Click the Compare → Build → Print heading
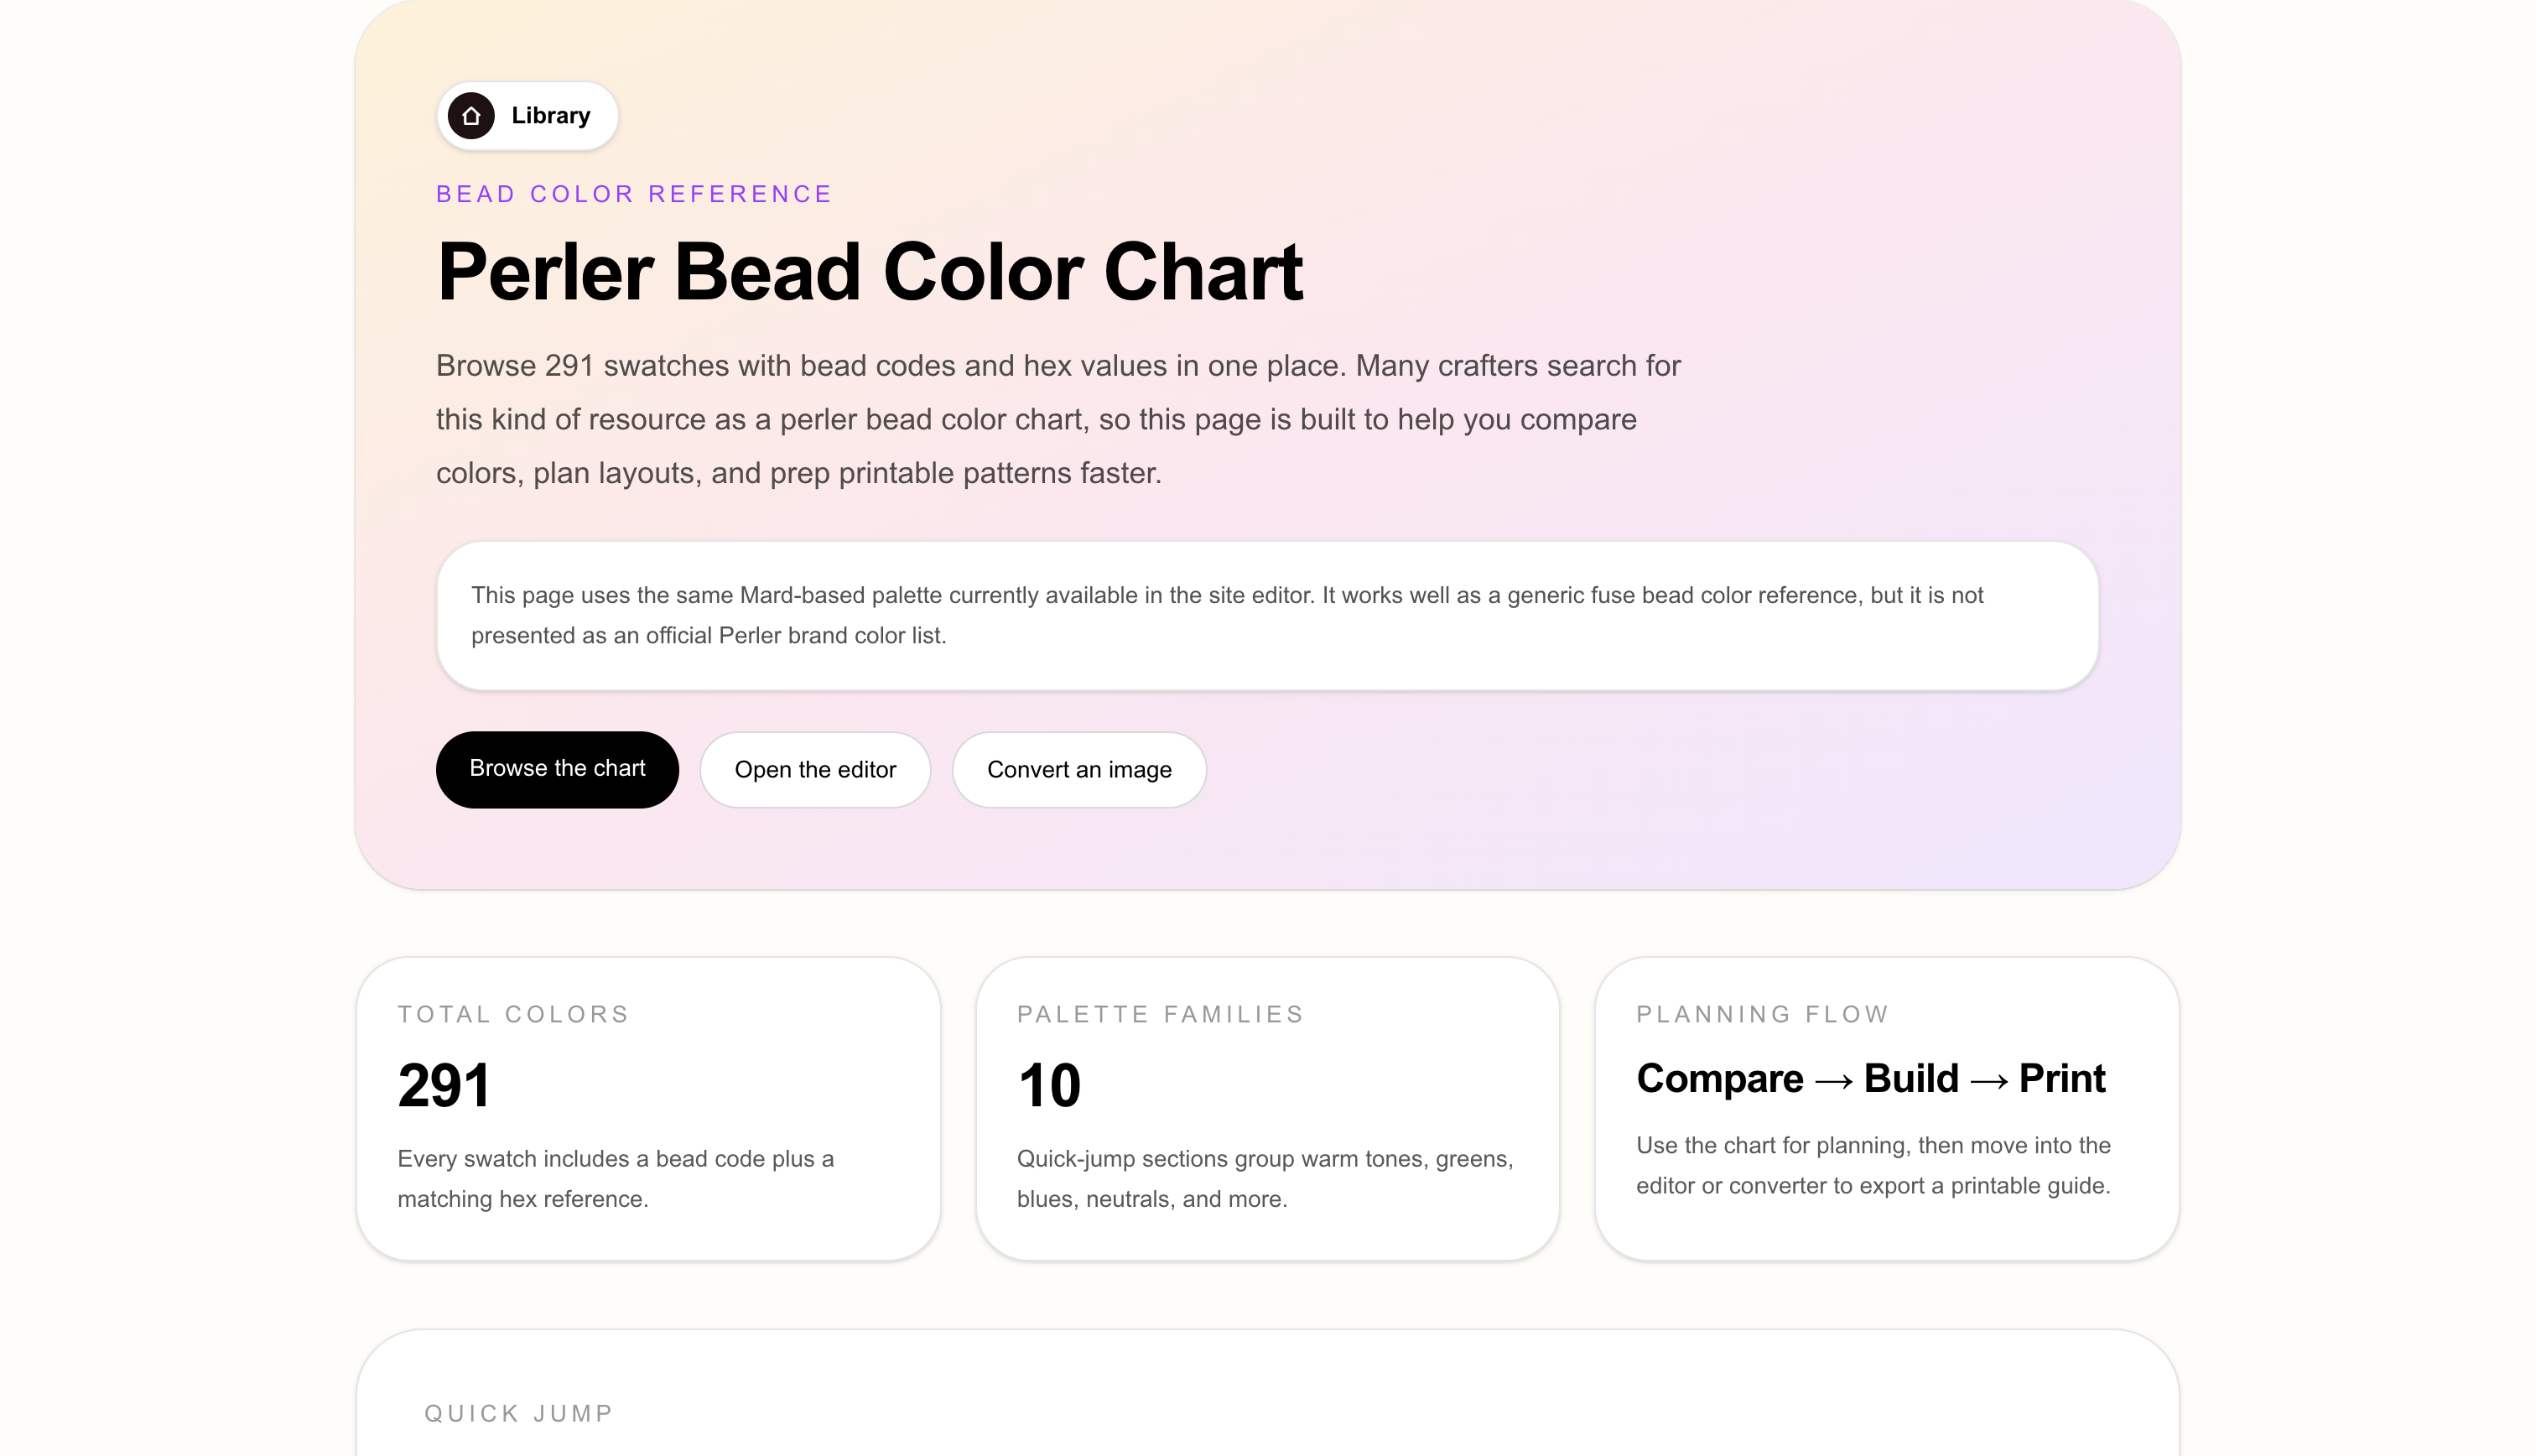 [x=1870, y=1078]
